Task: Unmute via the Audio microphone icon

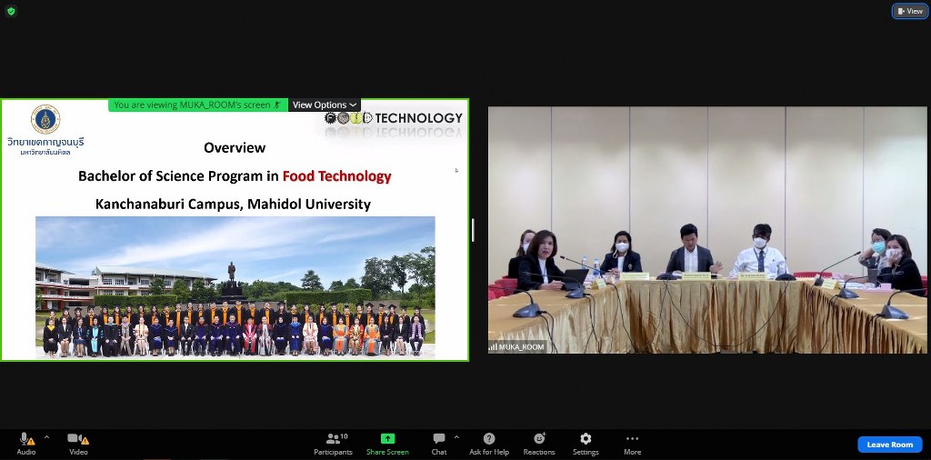Action: [x=25, y=439]
